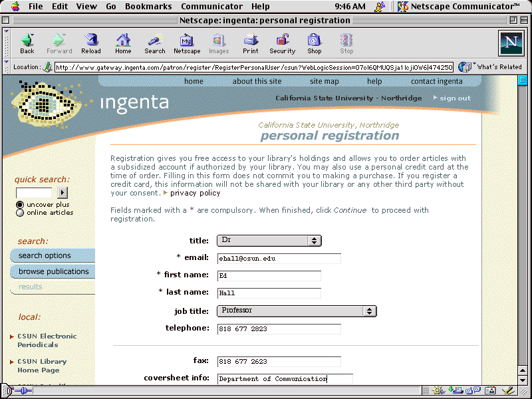Click the email field containing ehall@csun.edu
Image resolution: width=532 pixels, height=399 pixels.
279,259
